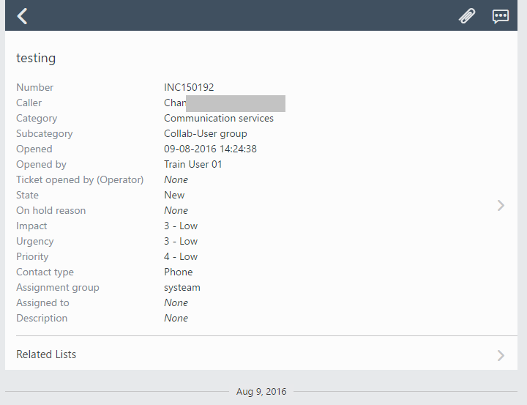This screenshot has width=527, height=405.
Task: Click the Contact type value 'Phone'
Action: 178,272
